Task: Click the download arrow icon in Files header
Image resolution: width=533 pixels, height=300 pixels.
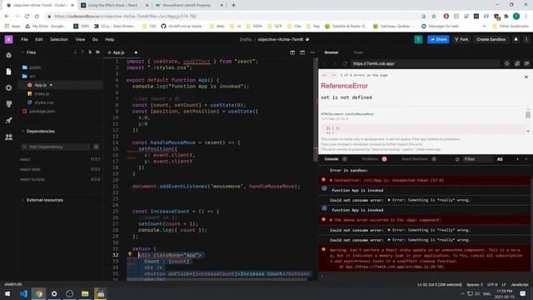Action: pos(75,52)
